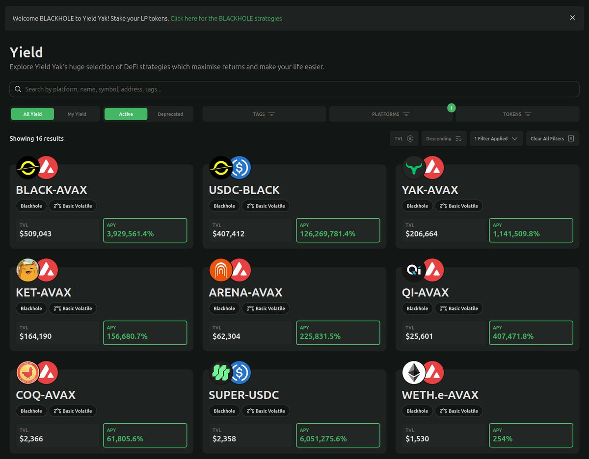Image resolution: width=589 pixels, height=459 pixels.
Task: Click the $509,043 TVL value
Action: point(35,234)
